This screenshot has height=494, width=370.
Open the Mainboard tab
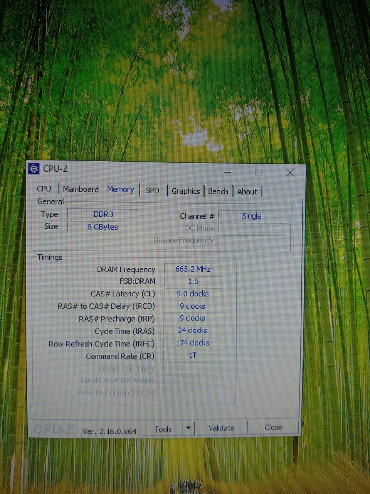coord(81,189)
